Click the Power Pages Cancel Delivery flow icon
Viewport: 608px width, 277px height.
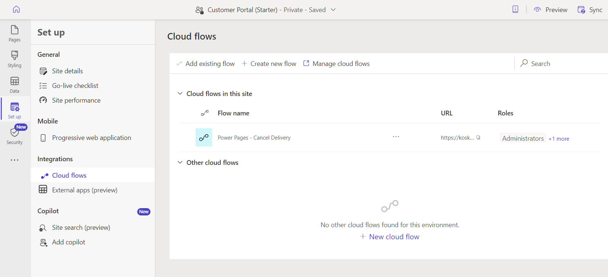point(204,137)
